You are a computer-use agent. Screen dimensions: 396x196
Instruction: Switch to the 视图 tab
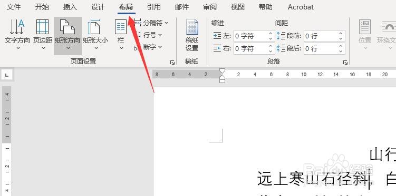(x=238, y=7)
